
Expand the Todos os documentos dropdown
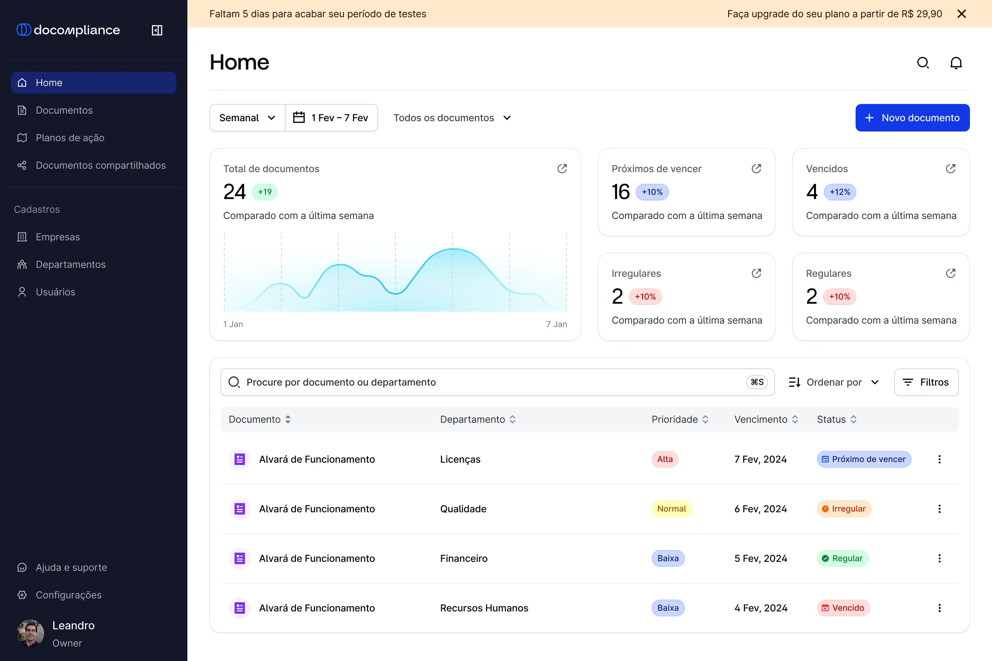tap(452, 118)
